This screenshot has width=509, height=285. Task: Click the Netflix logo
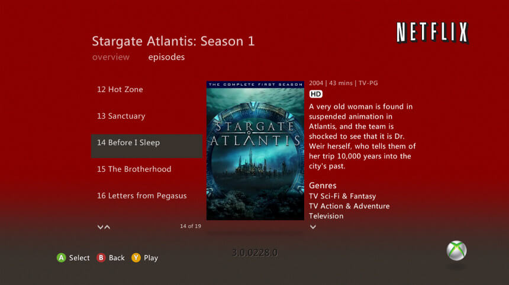pos(432,32)
